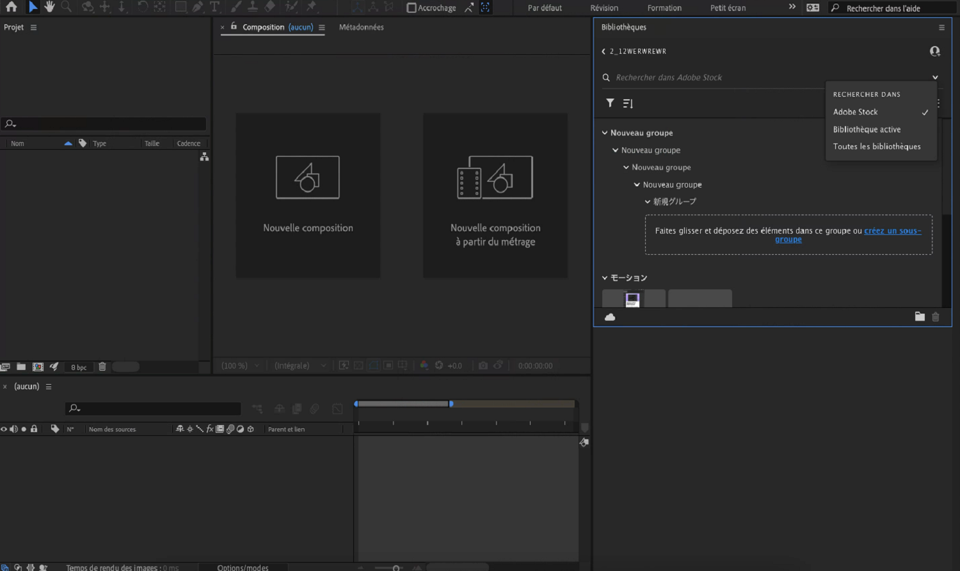Open project flowchart icon in Projet panel
Image resolution: width=960 pixels, height=571 pixels.
204,157
